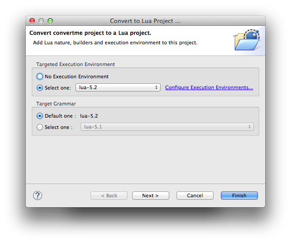Close the dialog with red button
The image size is (291, 243).
click(x=32, y=21)
